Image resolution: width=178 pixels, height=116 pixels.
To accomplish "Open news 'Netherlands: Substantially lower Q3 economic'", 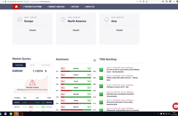I will point(123,110).
